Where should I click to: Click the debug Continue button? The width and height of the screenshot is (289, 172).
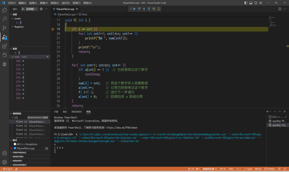point(134,9)
